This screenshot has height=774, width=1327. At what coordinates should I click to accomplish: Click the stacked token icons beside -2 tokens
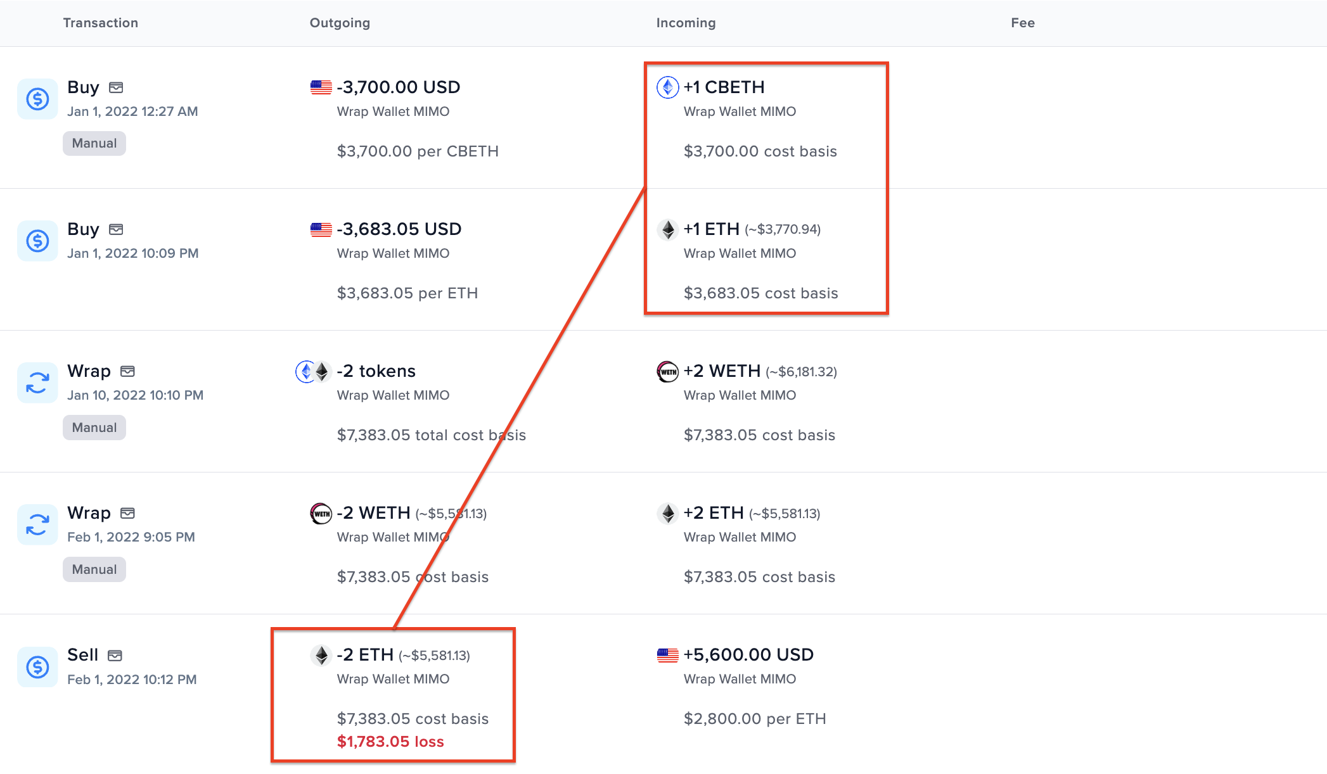[314, 371]
